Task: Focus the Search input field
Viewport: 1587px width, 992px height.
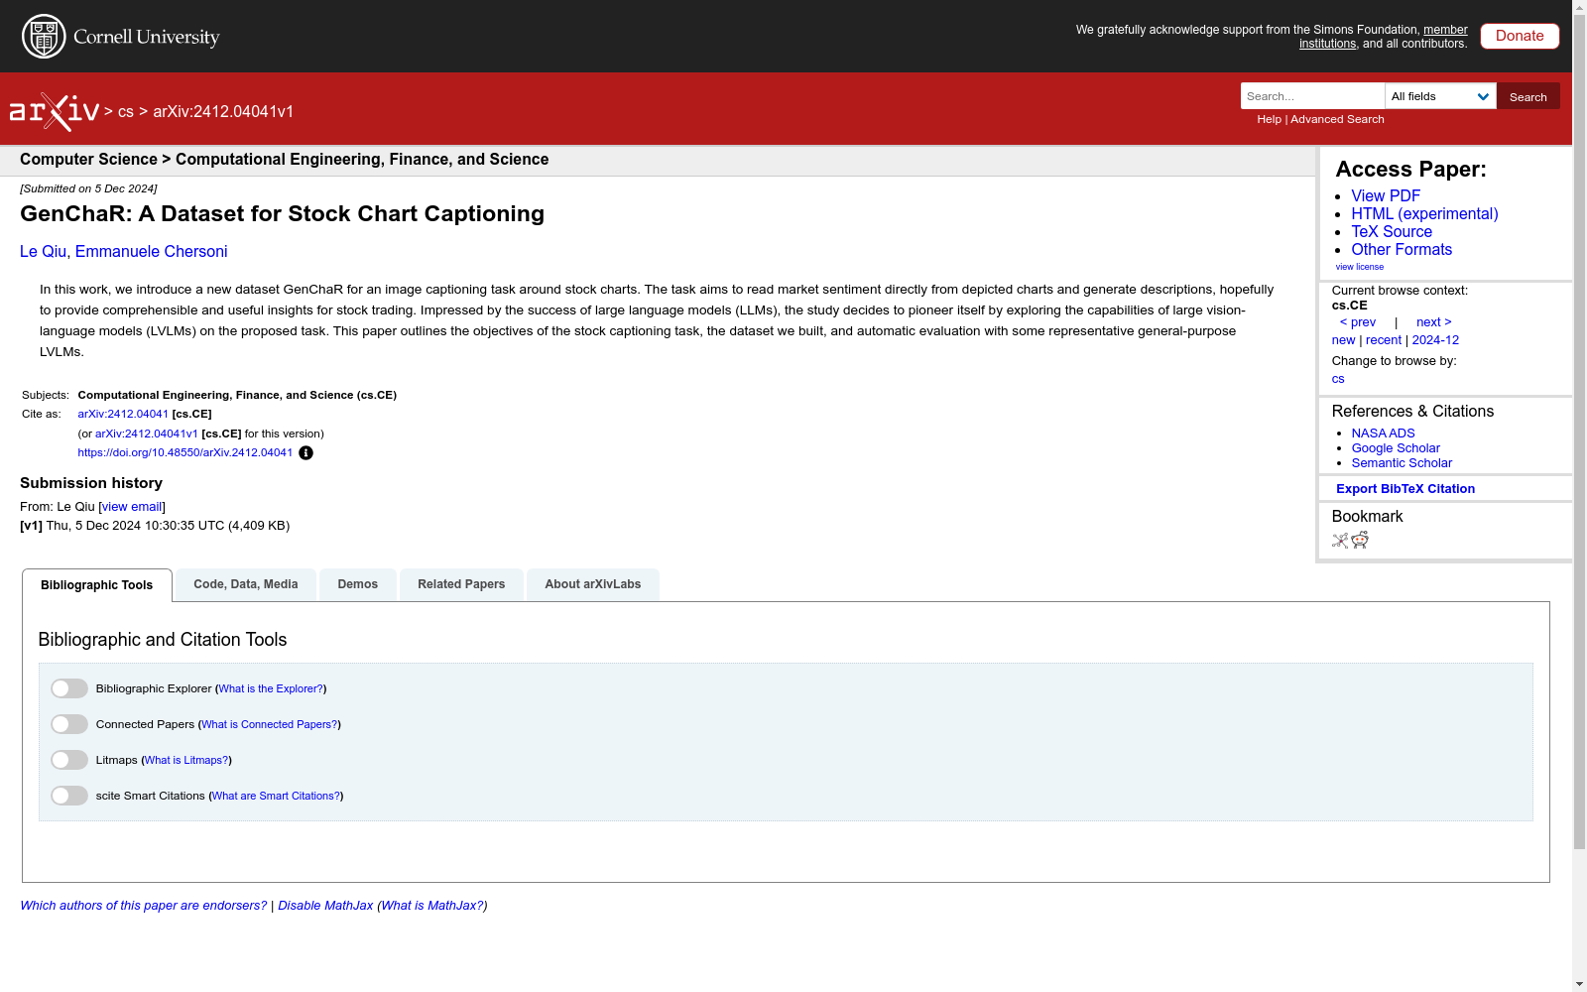Action: 1312,96
